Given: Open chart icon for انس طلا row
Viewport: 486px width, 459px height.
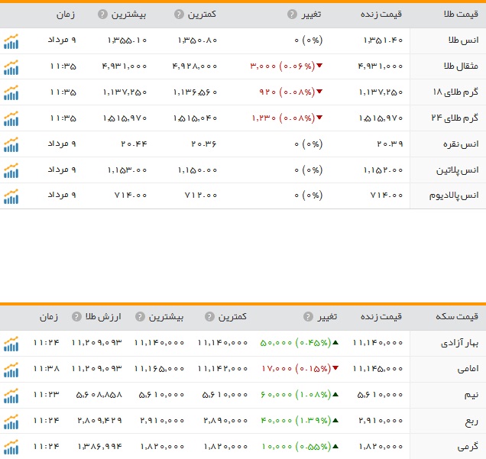Looking at the screenshot, I should [x=11, y=41].
